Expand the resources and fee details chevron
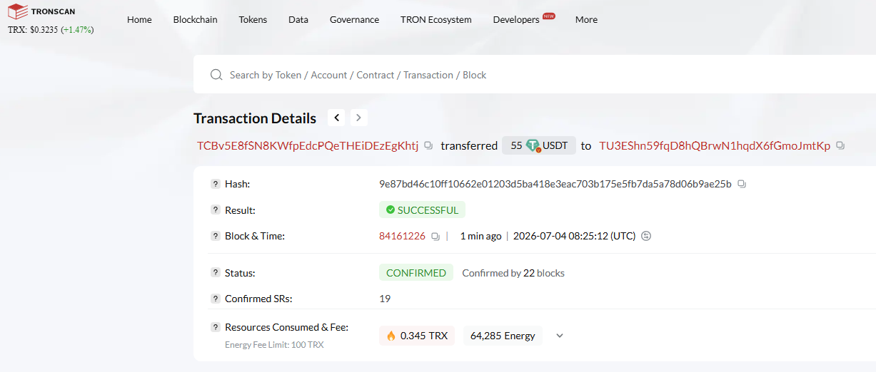The height and width of the screenshot is (372, 876). 560,336
